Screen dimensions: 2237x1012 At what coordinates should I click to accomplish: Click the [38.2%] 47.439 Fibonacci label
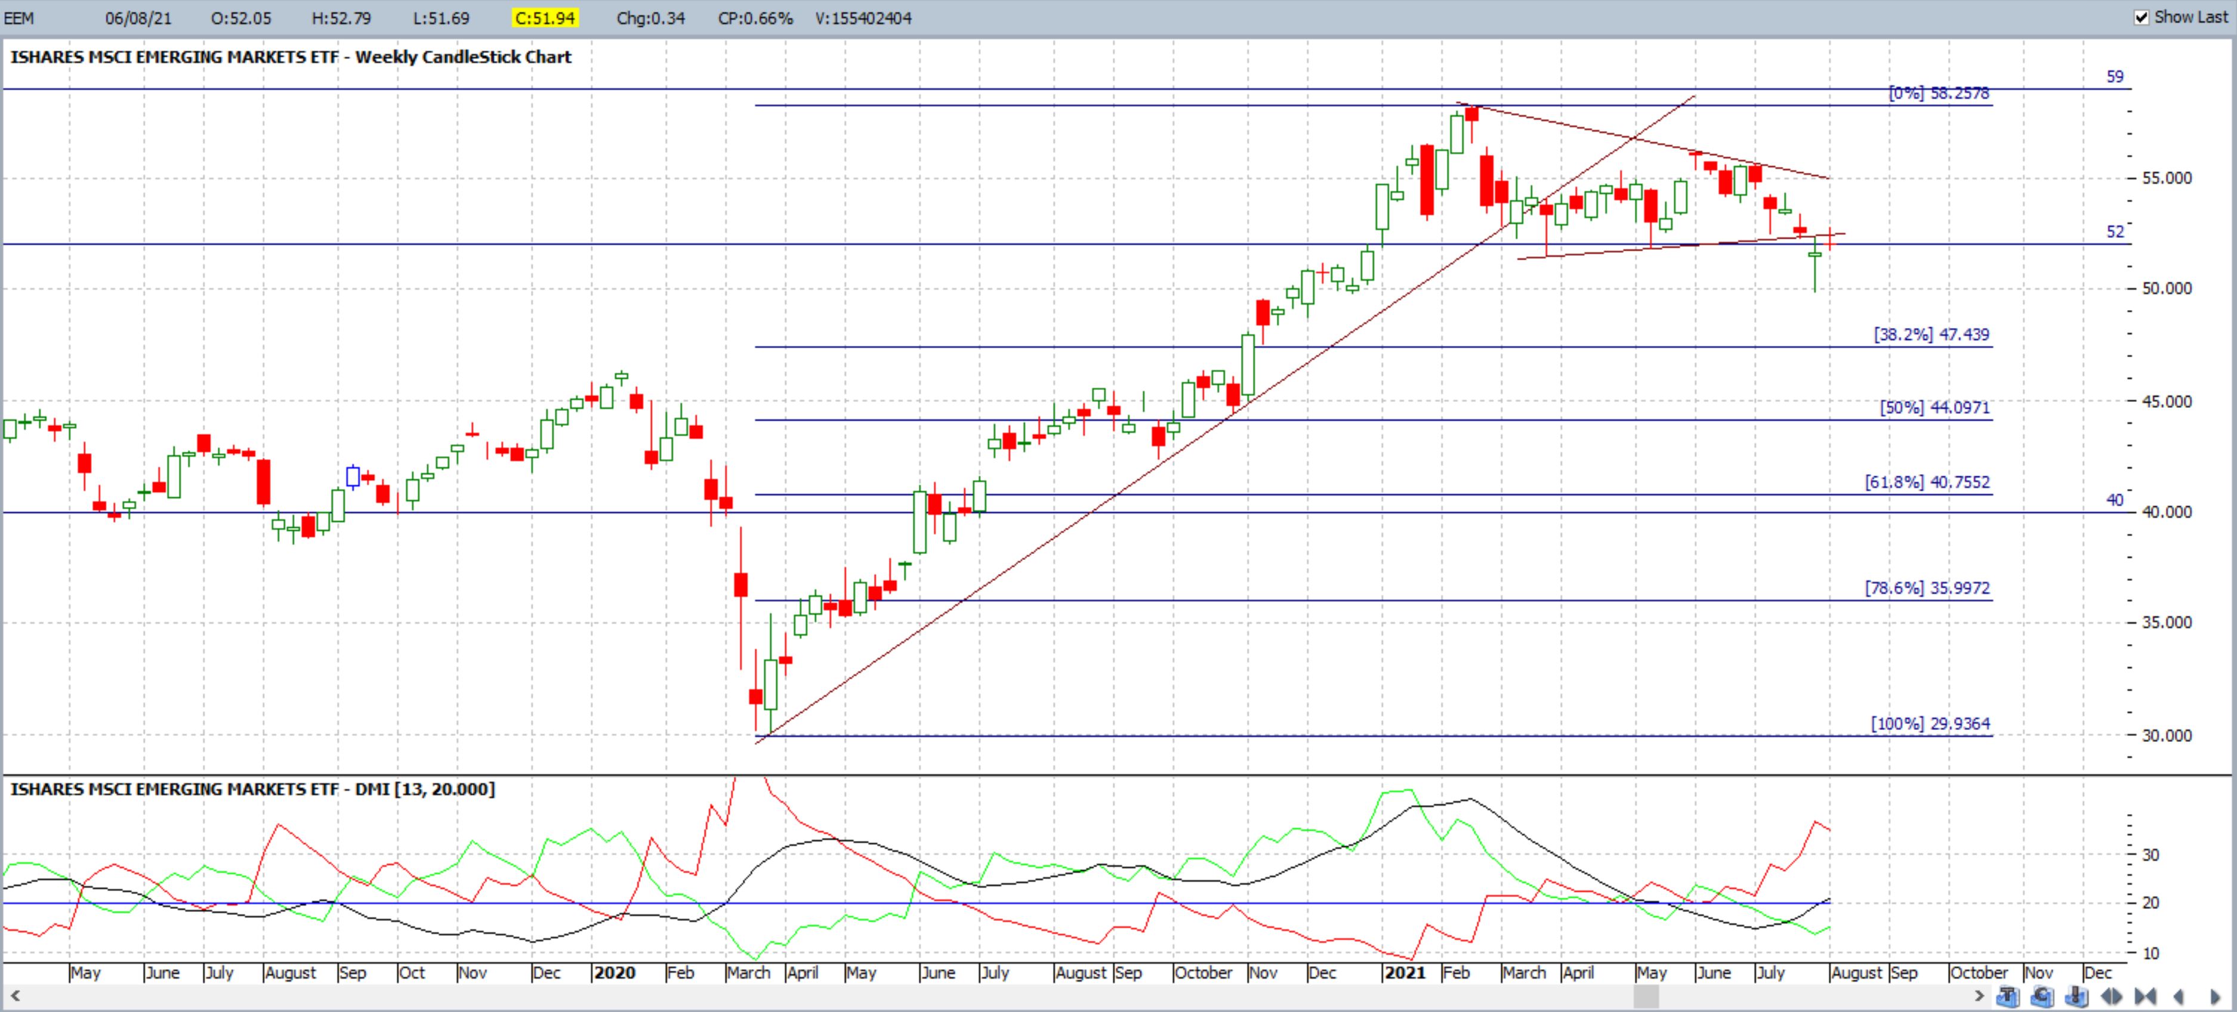(1931, 334)
